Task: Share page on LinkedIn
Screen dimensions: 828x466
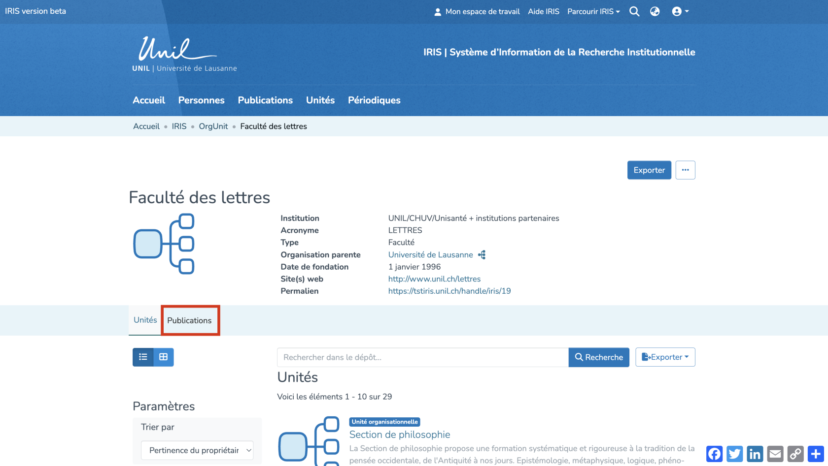Action: tap(755, 454)
